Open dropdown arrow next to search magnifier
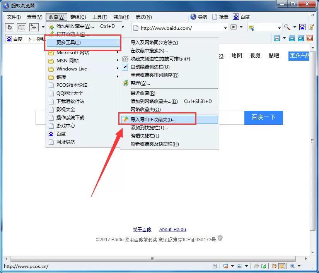 pos(295,27)
